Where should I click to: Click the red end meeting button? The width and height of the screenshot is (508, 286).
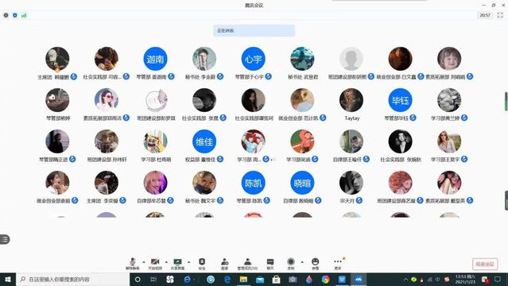tap(485, 264)
